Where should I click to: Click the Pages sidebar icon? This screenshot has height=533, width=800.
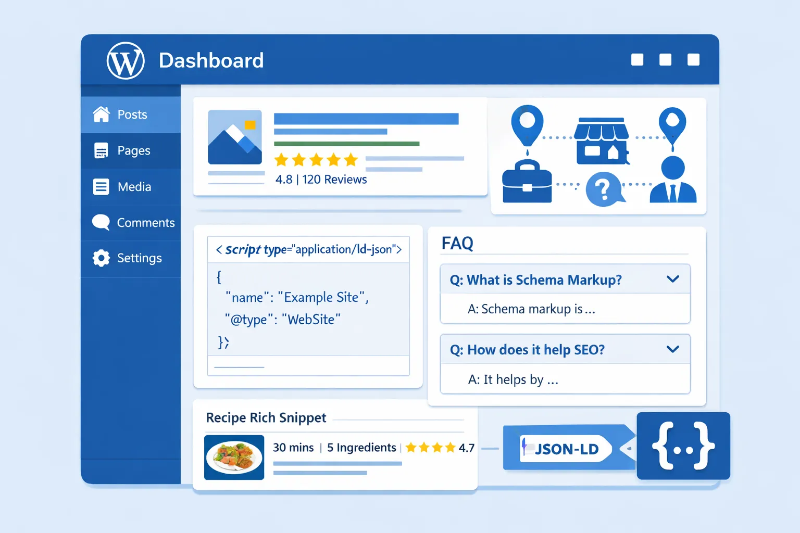tap(101, 150)
